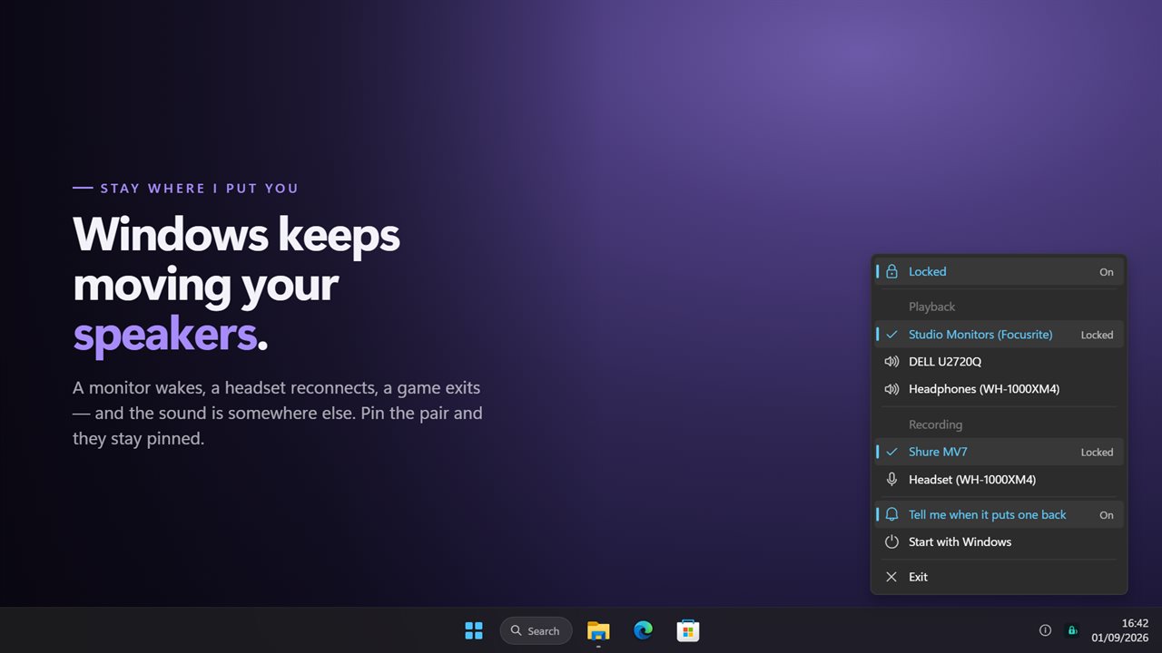Open the clock and date flyout
Viewport: 1162px width, 653px height.
point(1122,630)
